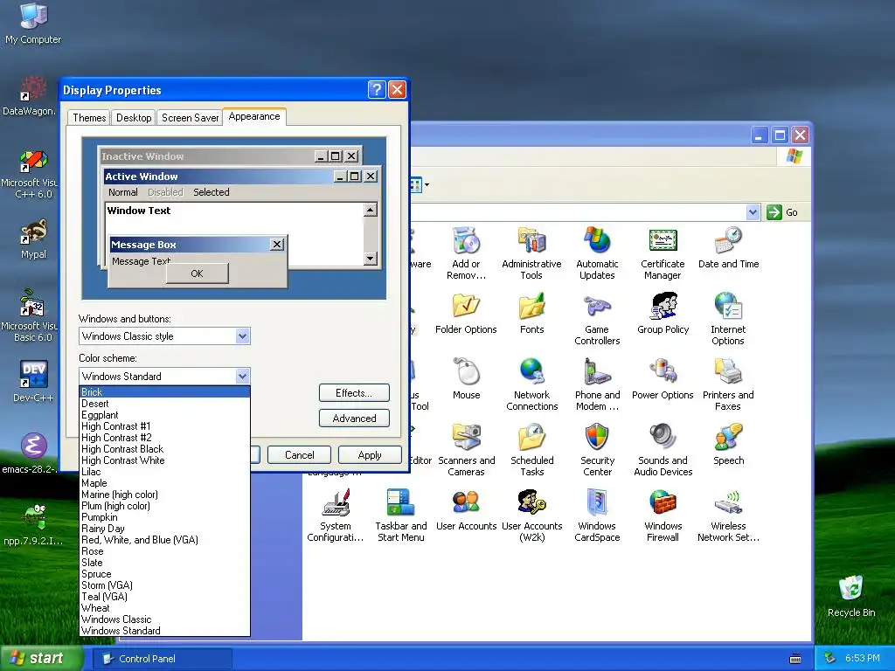
Task: Click Display Properties help question button
Action: pyautogui.click(x=376, y=90)
